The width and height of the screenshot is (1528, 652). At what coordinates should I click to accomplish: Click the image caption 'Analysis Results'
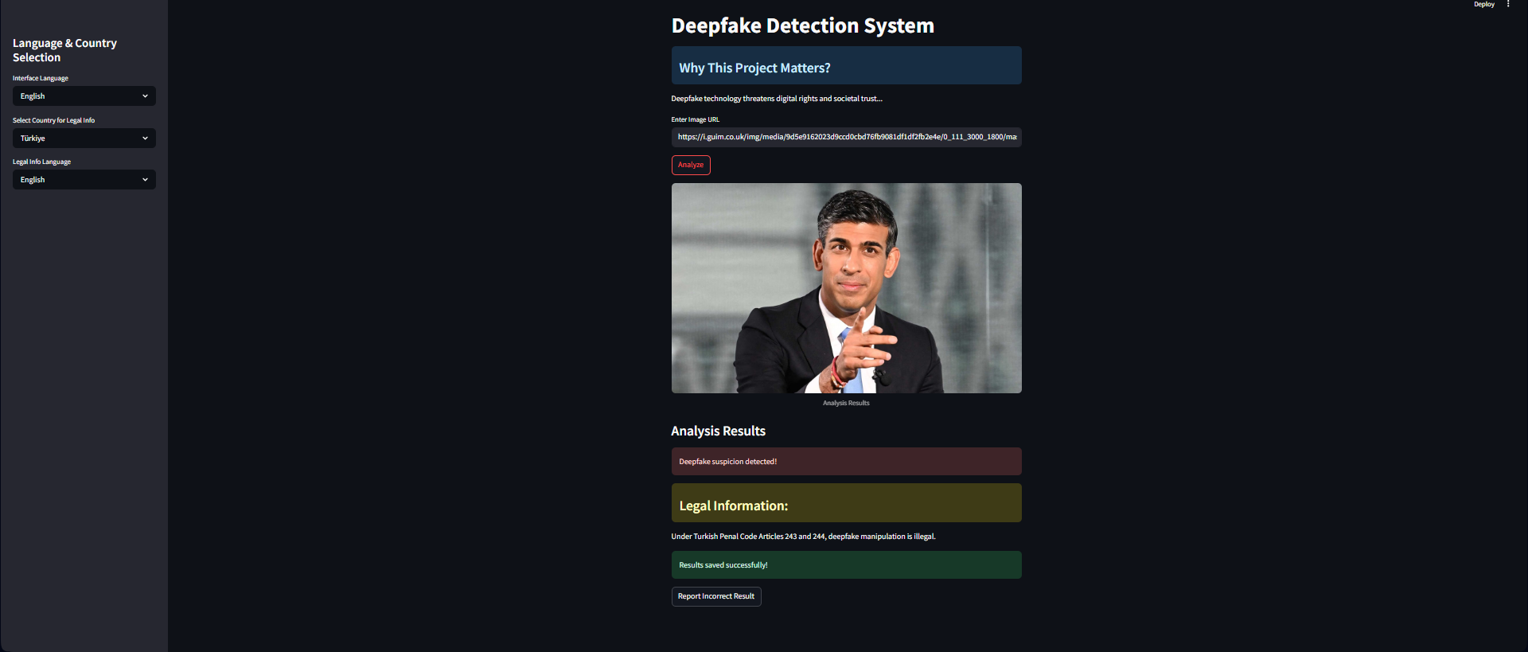pyautogui.click(x=846, y=403)
